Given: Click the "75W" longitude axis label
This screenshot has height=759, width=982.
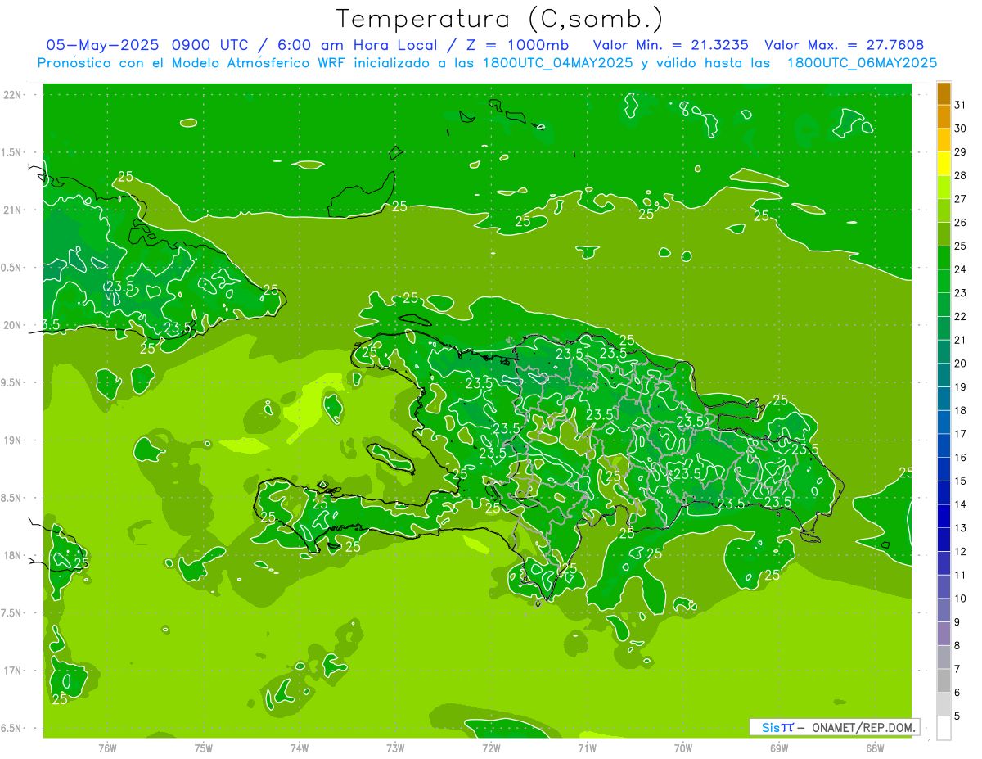Looking at the screenshot, I should (204, 748).
